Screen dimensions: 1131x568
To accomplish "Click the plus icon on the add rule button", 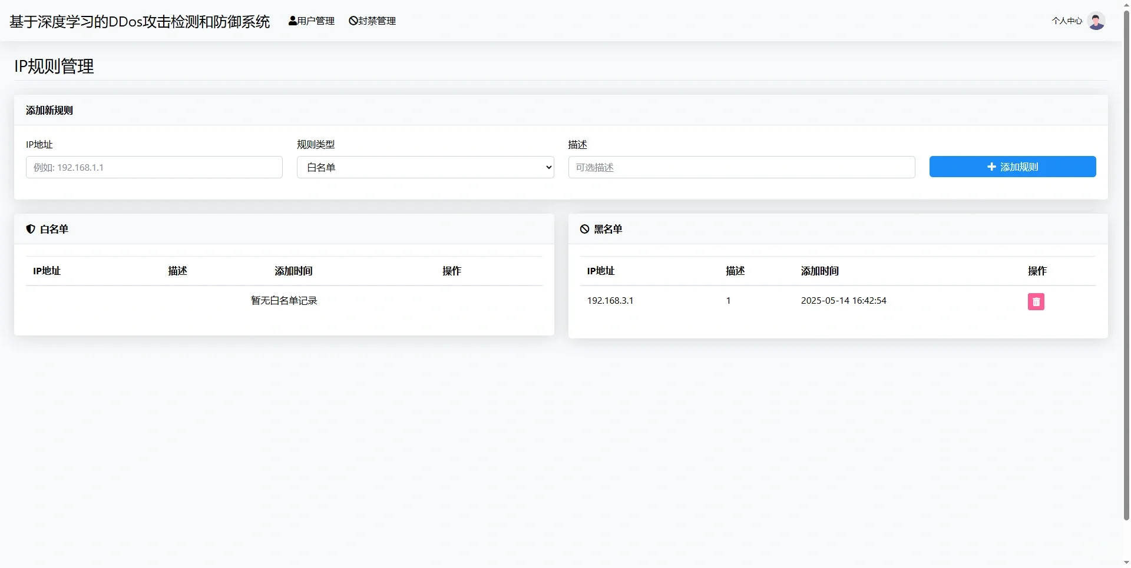I will point(992,166).
